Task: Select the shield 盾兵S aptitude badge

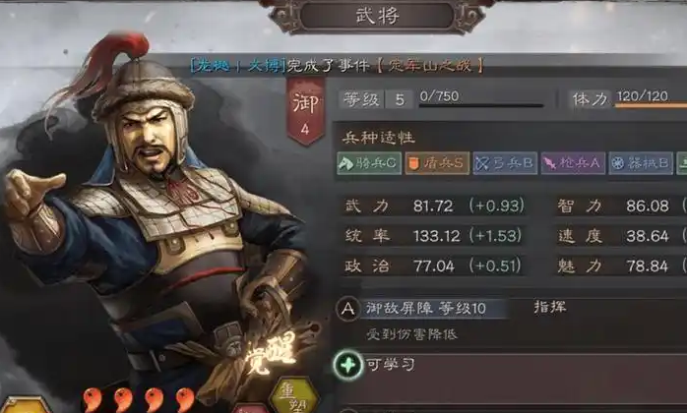Action: click(x=437, y=163)
